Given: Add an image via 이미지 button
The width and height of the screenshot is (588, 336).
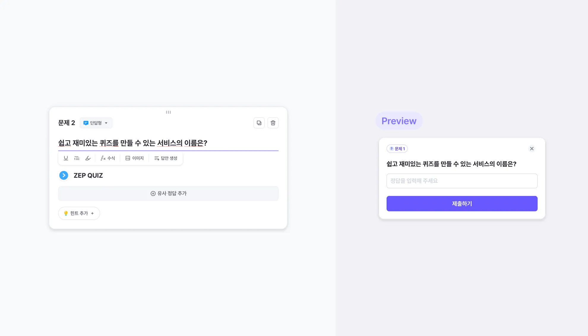Looking at the screenshot, I should point(135,158).
